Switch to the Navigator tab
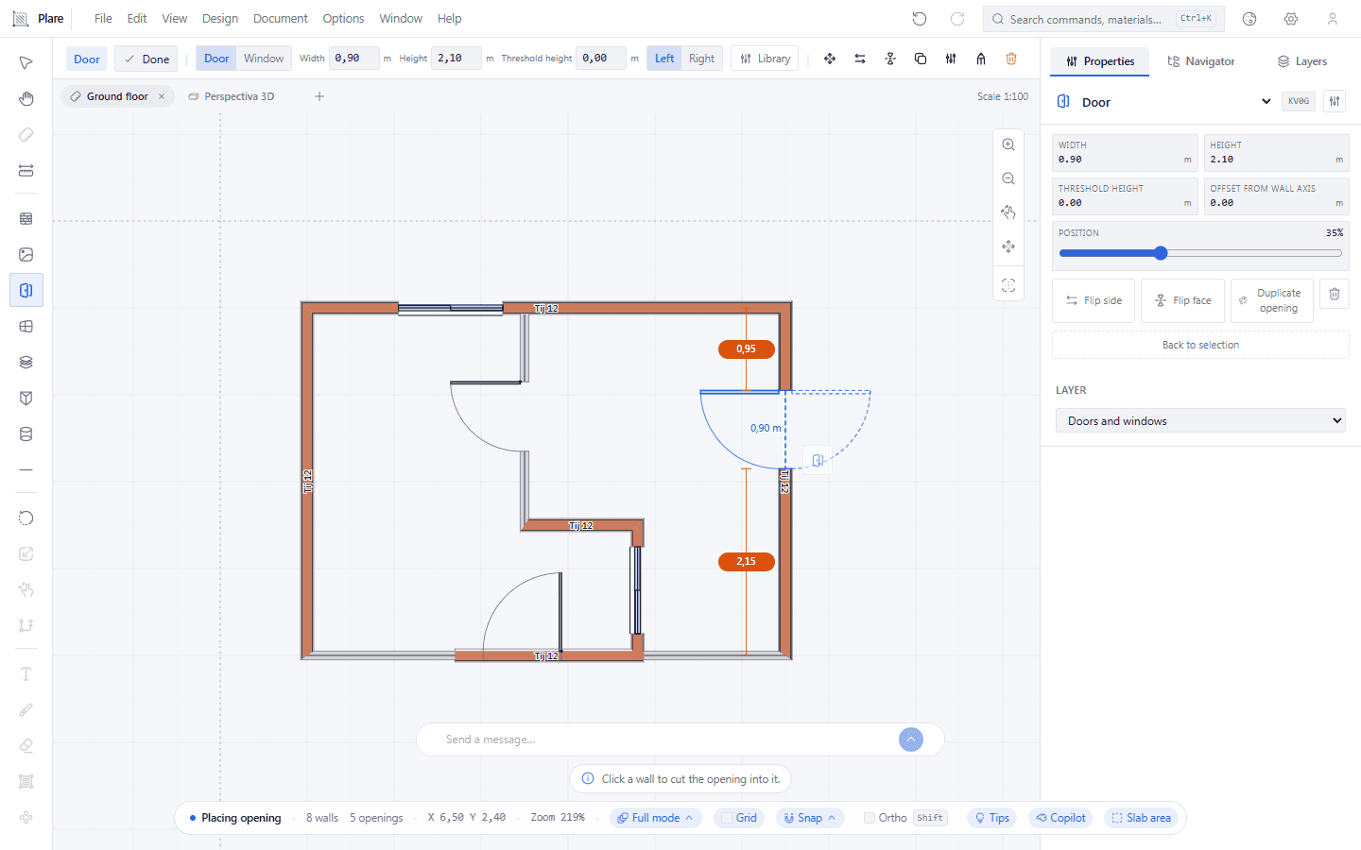The height and width of the screenshot is (850, 1361). [x=1201, y=61]
